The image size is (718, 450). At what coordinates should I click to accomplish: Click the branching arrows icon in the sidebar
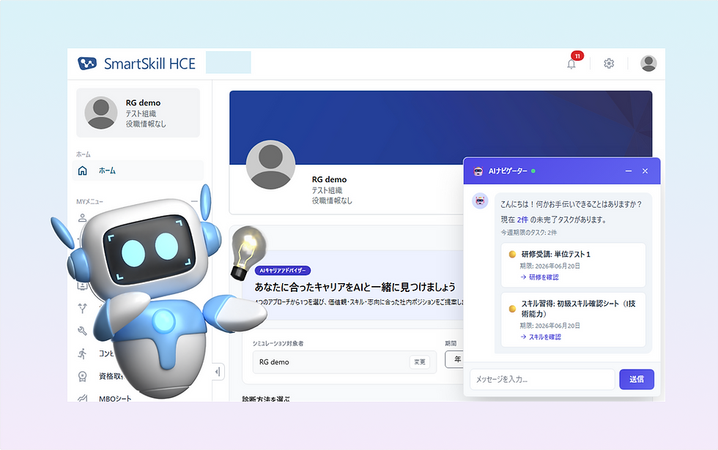[x=82, y=308]
